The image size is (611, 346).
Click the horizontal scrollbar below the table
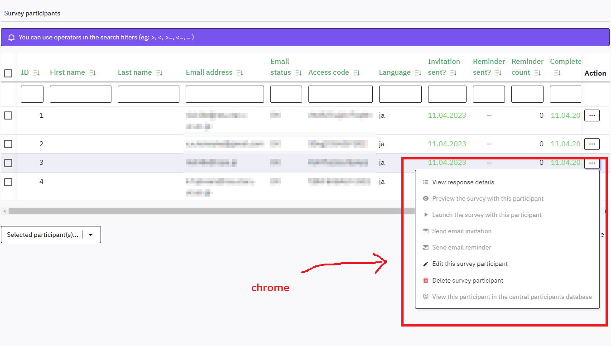coord(208,211)
